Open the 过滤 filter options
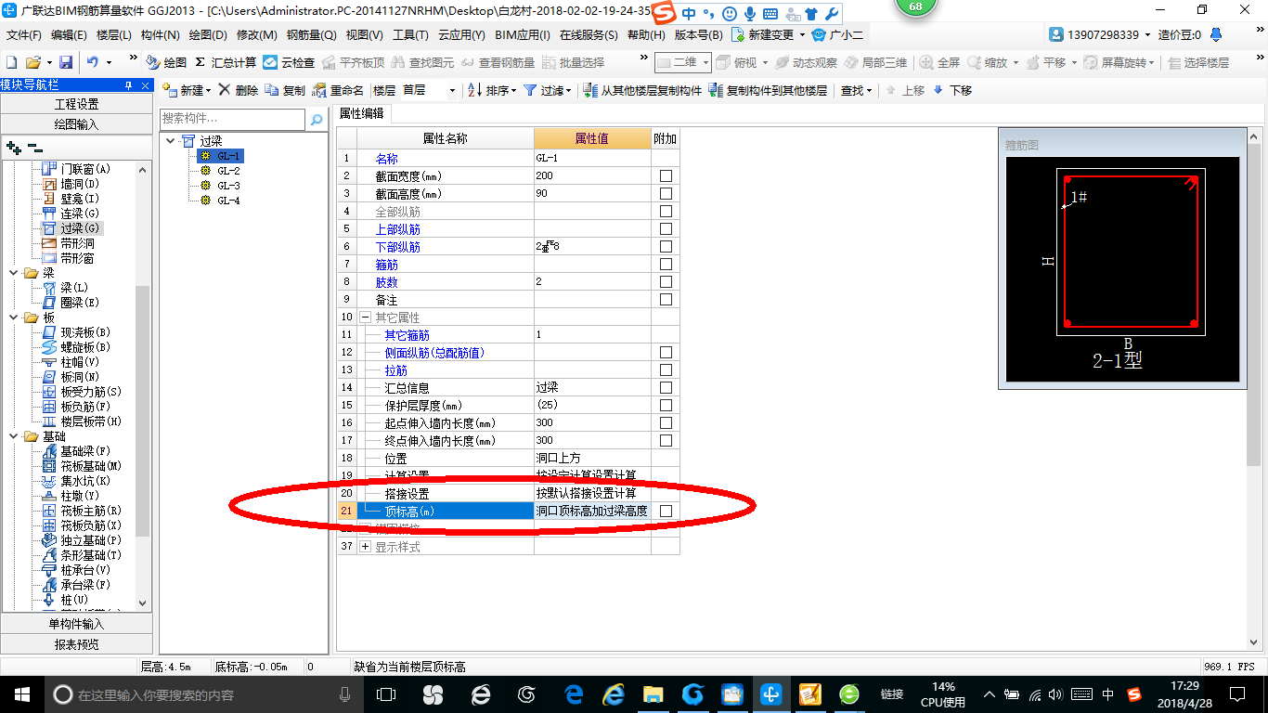This screenshot has width=1268, height=713. (x=549, y=90)
